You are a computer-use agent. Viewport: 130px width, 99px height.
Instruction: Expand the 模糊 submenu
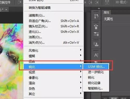[53, 56]
